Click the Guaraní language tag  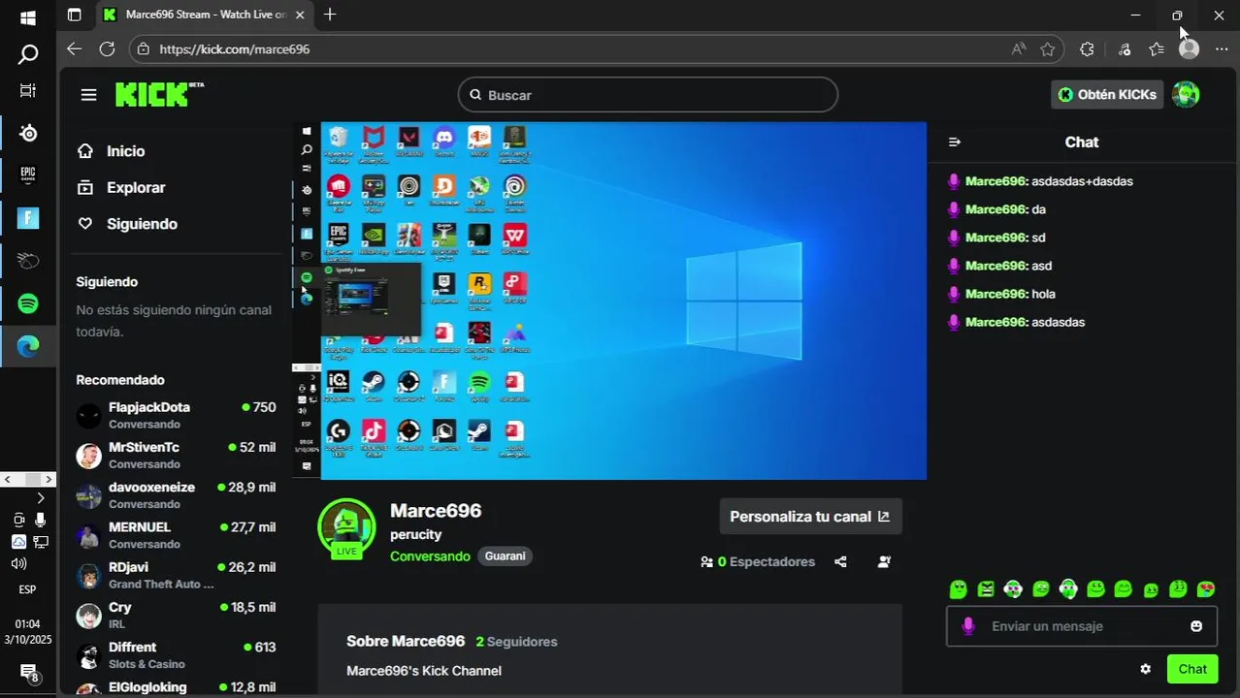tap(505, 556)
